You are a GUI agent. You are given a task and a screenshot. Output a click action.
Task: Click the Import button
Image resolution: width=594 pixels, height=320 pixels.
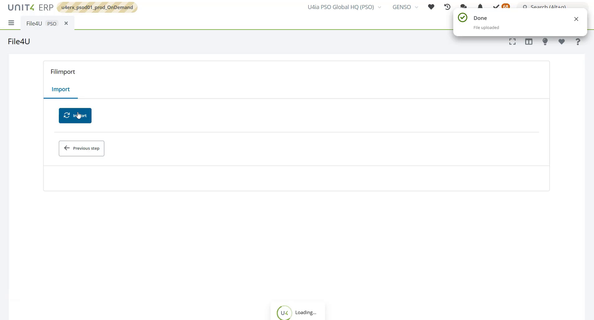click(x=75, y=115)
